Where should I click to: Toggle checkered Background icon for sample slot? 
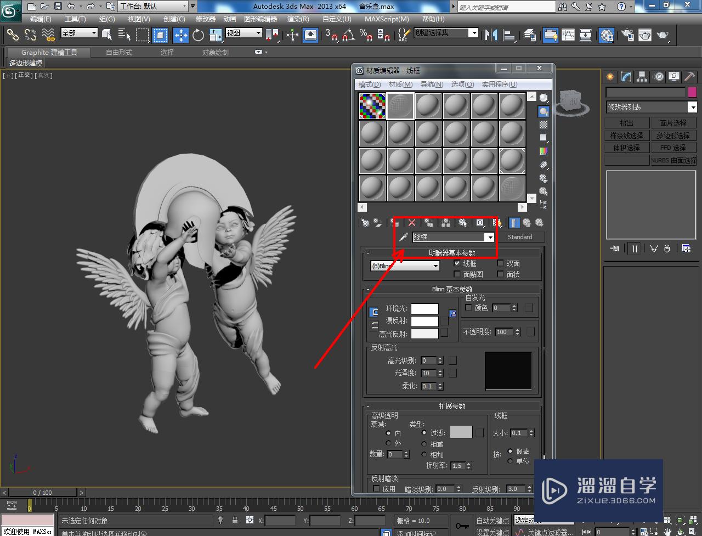543,125
